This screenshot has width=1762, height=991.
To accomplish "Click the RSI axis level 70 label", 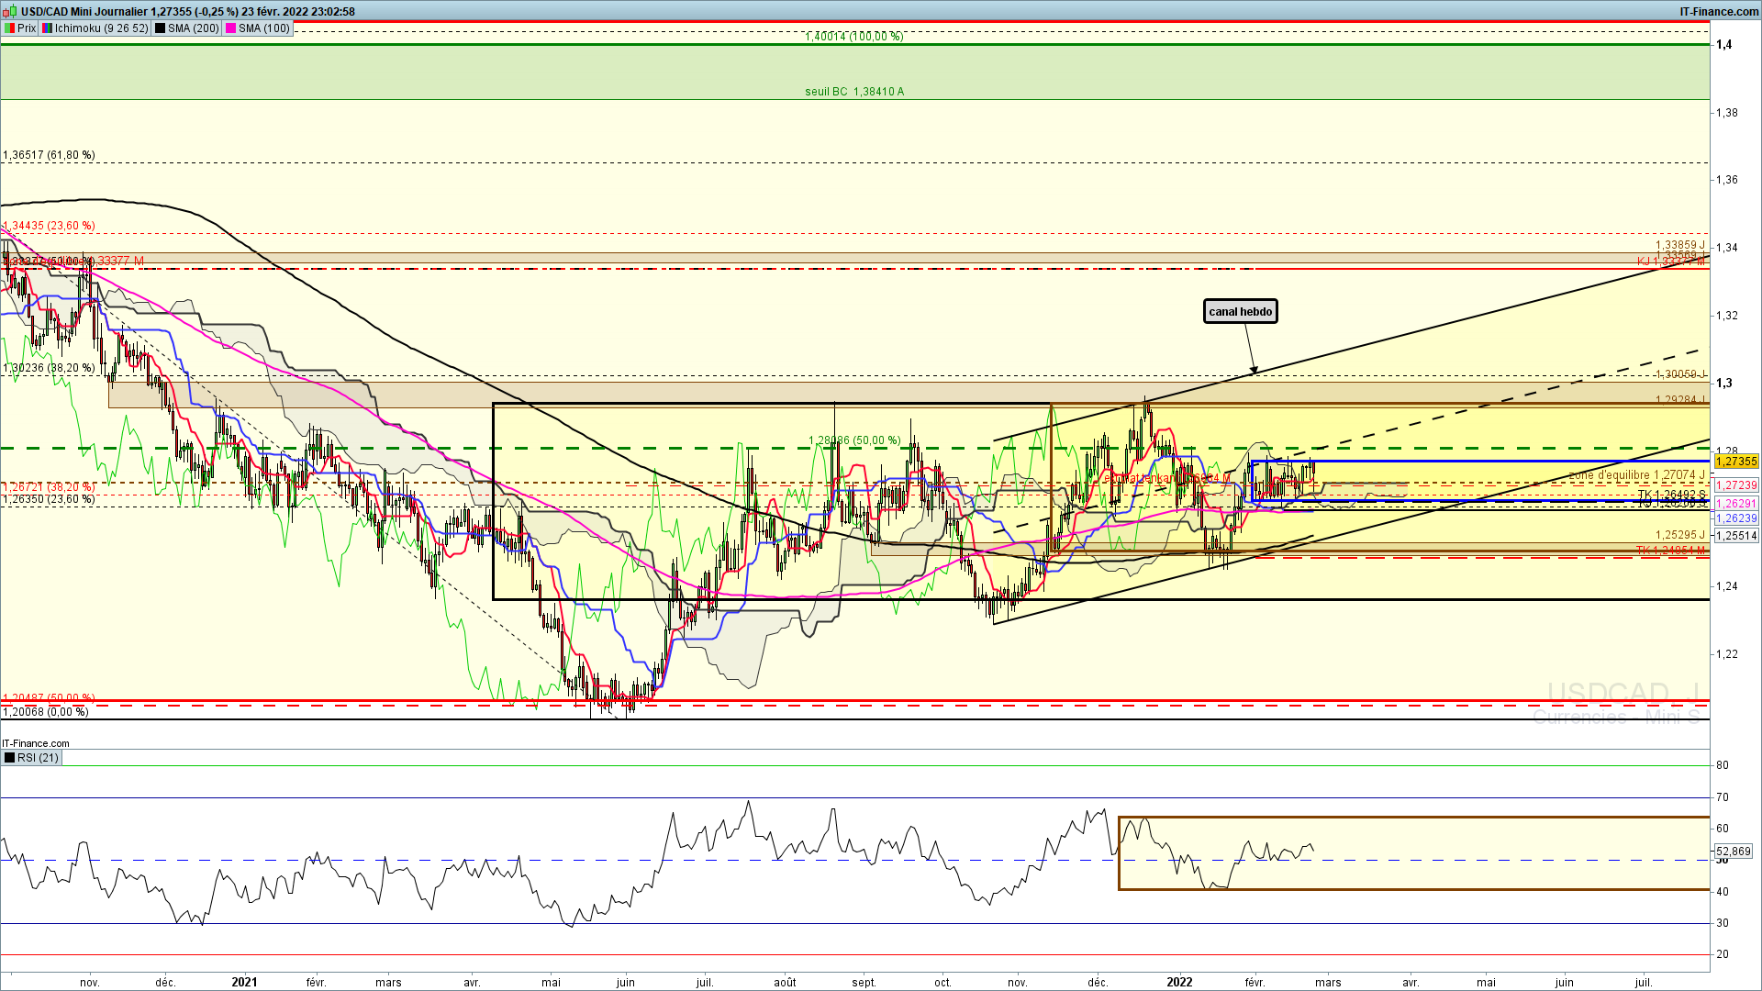I will pos(1723,797).
